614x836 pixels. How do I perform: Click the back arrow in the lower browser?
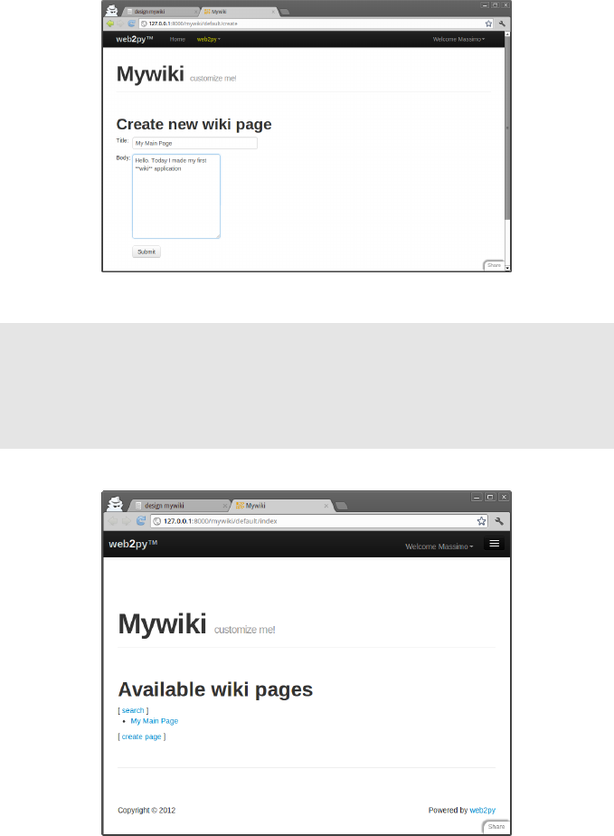tap(112, 521)
